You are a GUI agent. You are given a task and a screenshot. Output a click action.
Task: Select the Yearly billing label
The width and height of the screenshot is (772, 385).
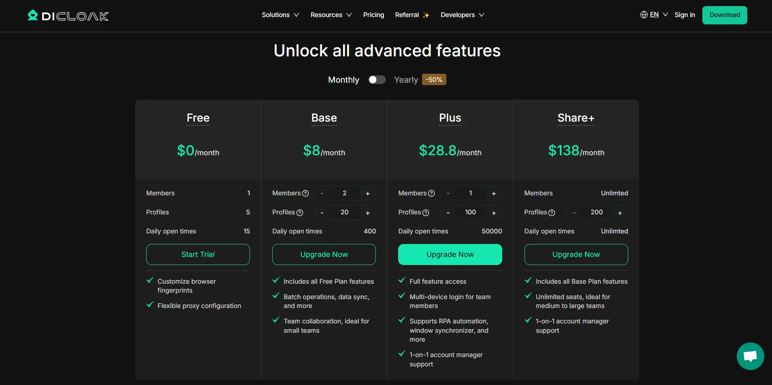coord(406,80)
